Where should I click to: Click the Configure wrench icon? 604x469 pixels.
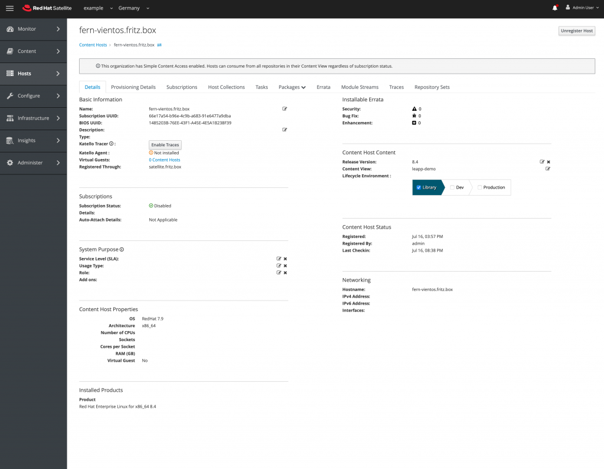tap(10, 96)
